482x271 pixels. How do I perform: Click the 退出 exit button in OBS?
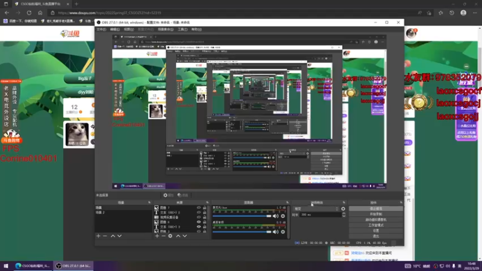(375, 236)
